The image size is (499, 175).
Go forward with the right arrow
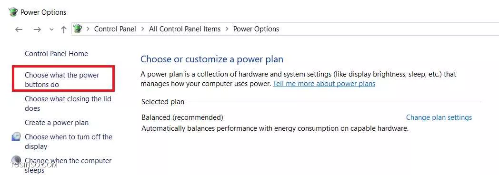click(x=37, y=29)
